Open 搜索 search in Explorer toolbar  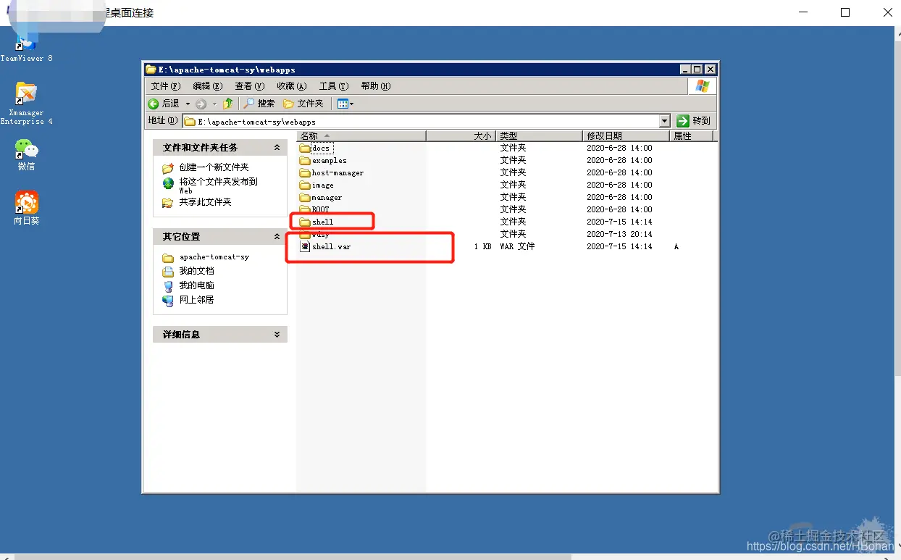[x=259, y=104]
